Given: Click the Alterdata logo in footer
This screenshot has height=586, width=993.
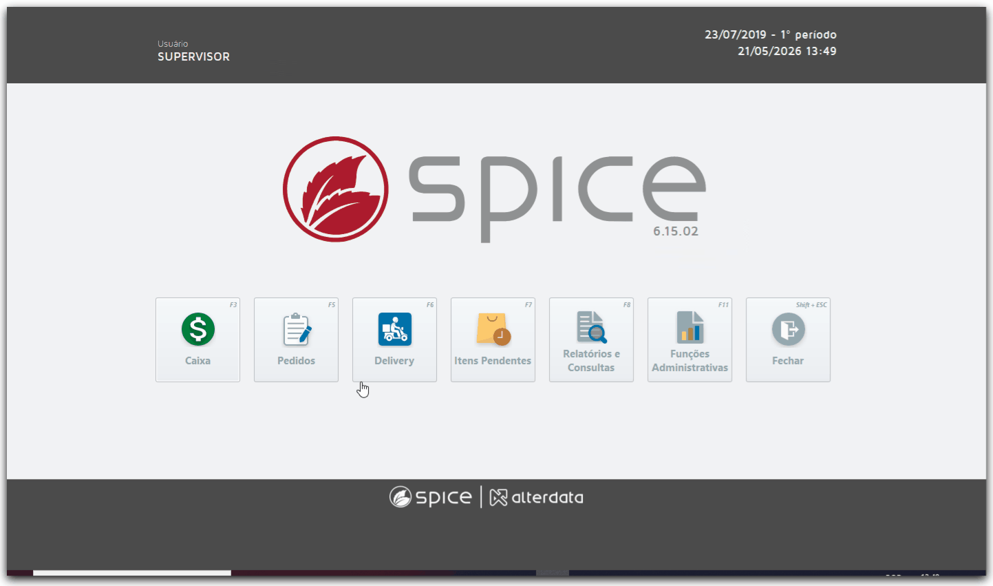Looking at the screenshot, I should point(536,497).
